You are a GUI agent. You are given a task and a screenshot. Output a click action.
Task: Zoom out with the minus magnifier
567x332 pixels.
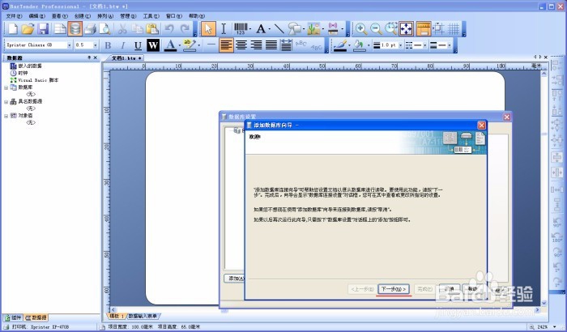(376, 28)
